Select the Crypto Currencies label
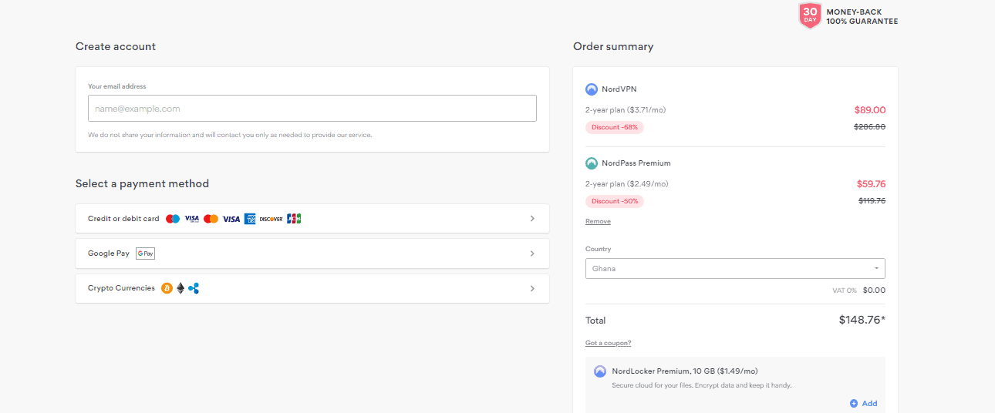 point(121,288)
